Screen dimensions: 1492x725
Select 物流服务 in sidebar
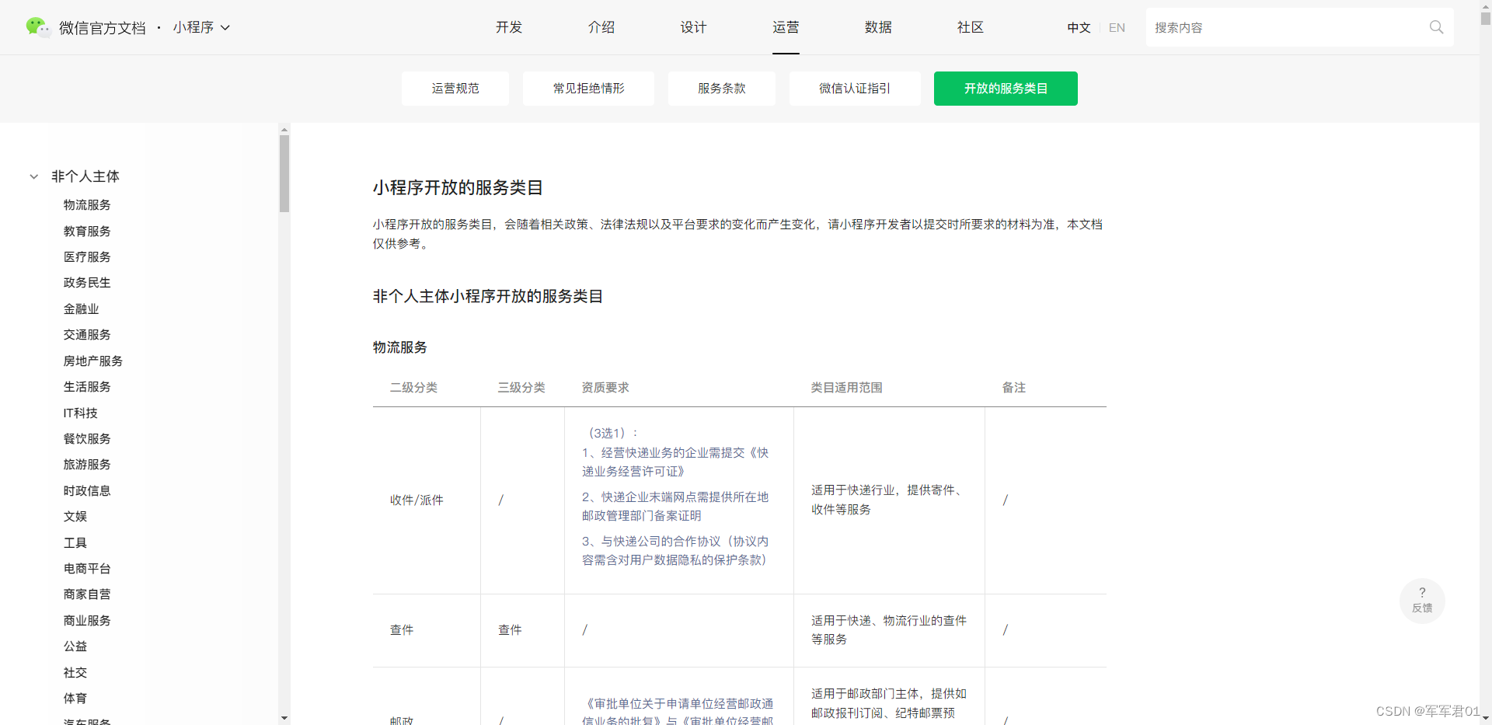87,205
